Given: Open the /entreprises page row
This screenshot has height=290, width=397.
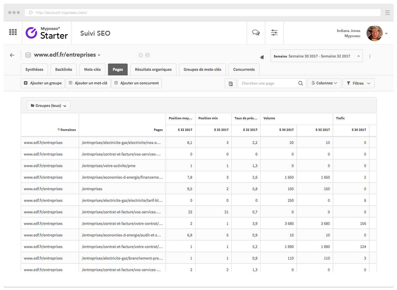Looking at the screenshot, I should [92, 189].
